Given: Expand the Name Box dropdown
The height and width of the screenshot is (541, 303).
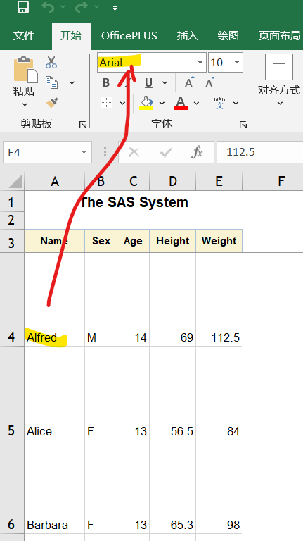Looking at the screenshot, I should tap(84, 152).
